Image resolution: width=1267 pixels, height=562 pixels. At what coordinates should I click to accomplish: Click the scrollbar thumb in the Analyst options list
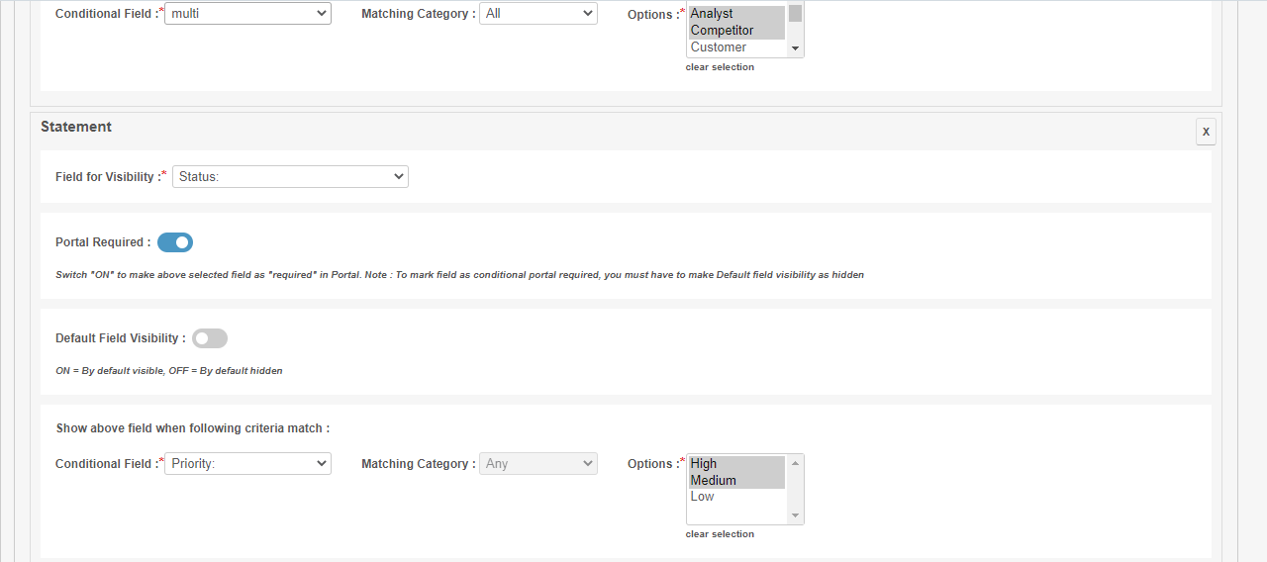pos(795,14)
